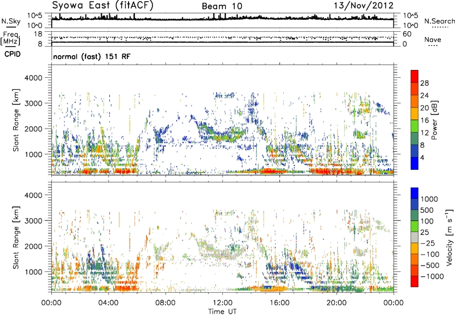455x315 pixels.
Task: Click the '100' tick on the Velocity scale
Action: [x=427, y=221]
